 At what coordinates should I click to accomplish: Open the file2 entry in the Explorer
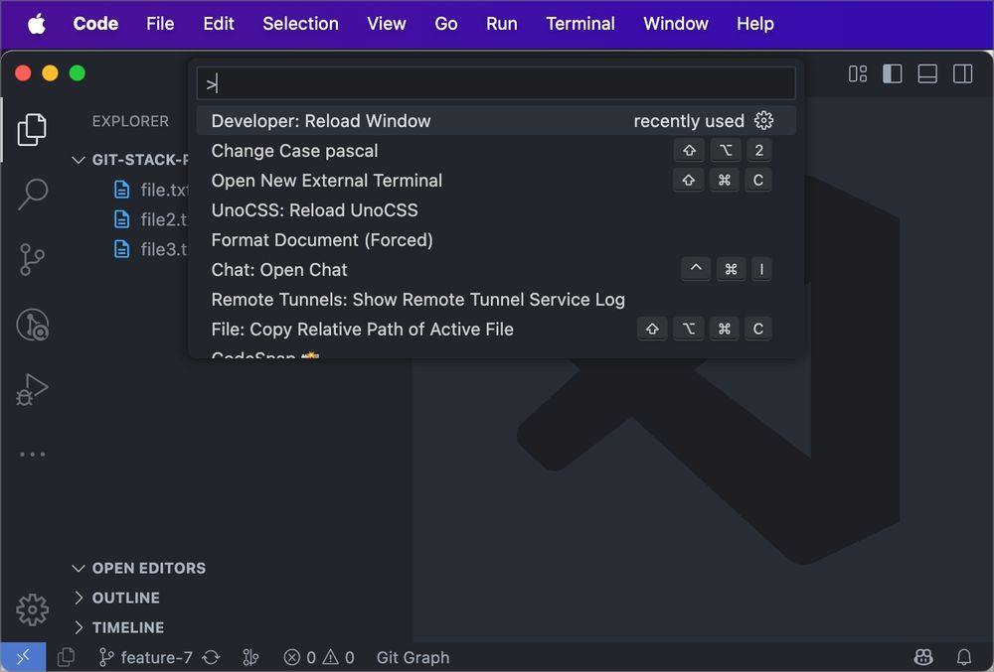151,219
